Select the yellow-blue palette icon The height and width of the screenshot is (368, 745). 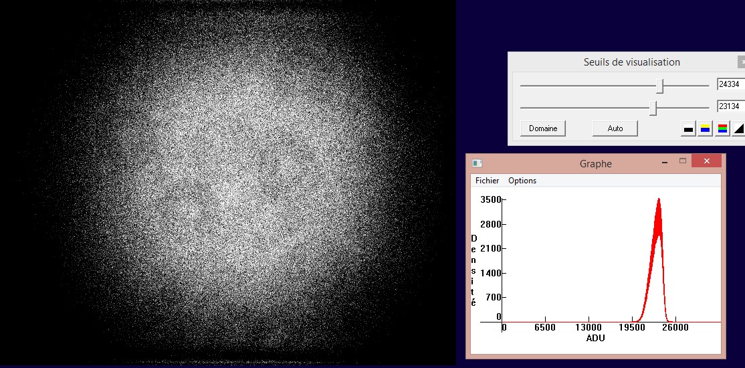pos(706,128)
